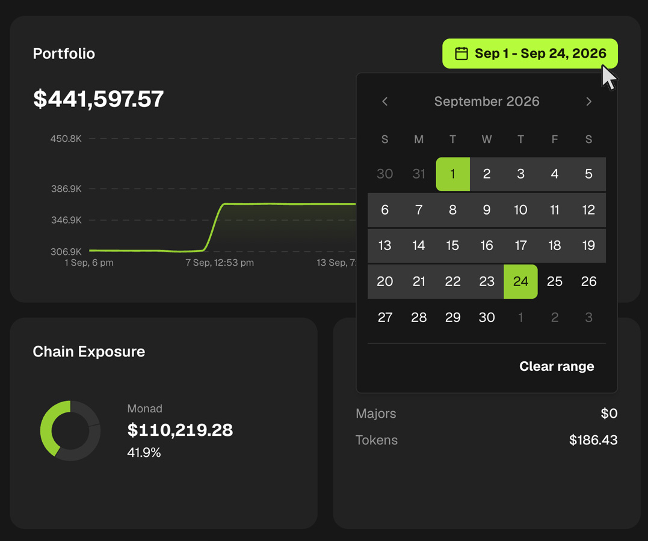
Task: Select September 20 in the calendar
Action: [384, 282]
